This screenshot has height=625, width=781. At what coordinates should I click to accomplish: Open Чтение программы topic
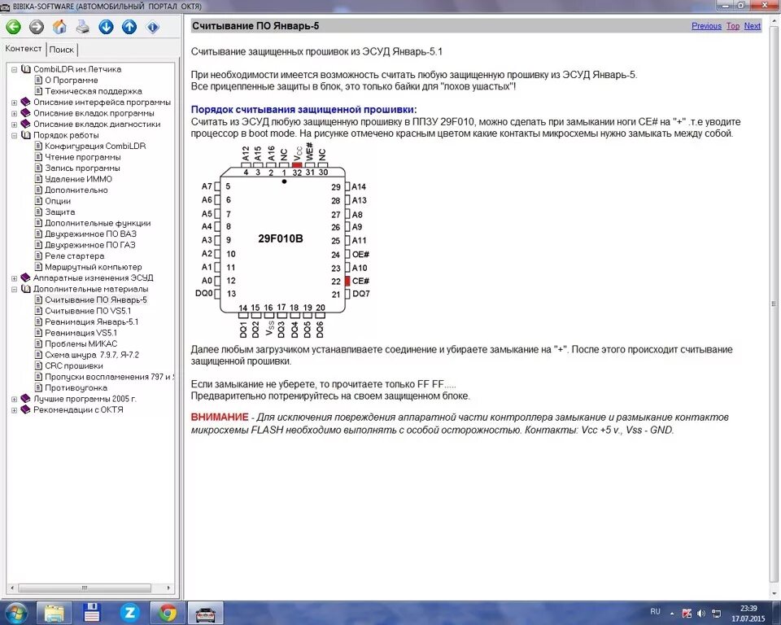(83, 157)
